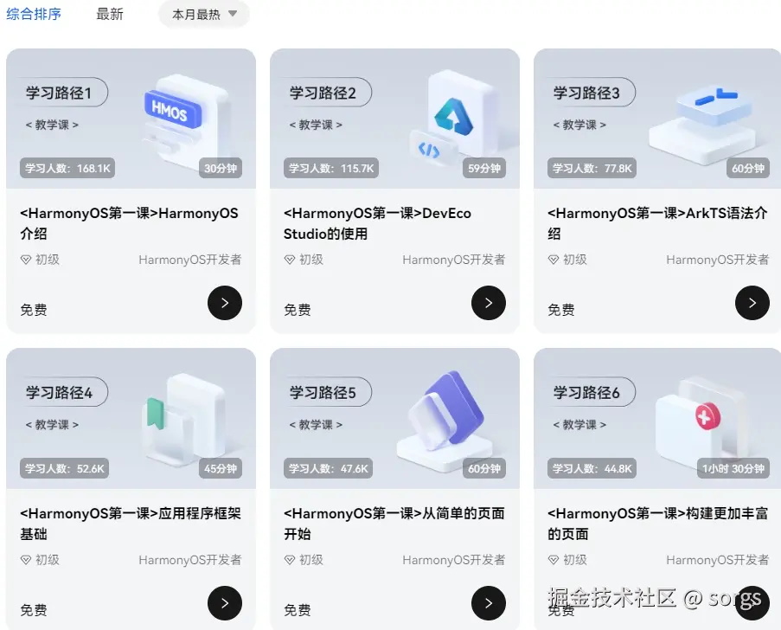Click the 学习人数: 115.7K badge
The image size is (781, 630).
point(331,169)
